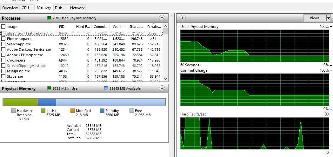This screenshot has height=157, width=333.
Task: Click the Modified legend orange swatch
Action: tap(73, 111)
